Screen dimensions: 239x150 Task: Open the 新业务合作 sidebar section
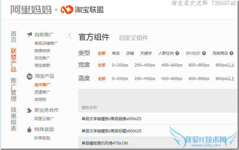point(46,110)
